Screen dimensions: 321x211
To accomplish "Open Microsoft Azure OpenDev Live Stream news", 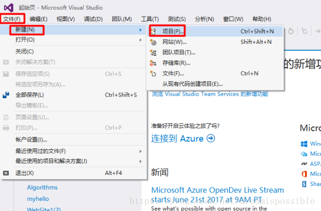I will pyautogui.click(x=218, y=194).
